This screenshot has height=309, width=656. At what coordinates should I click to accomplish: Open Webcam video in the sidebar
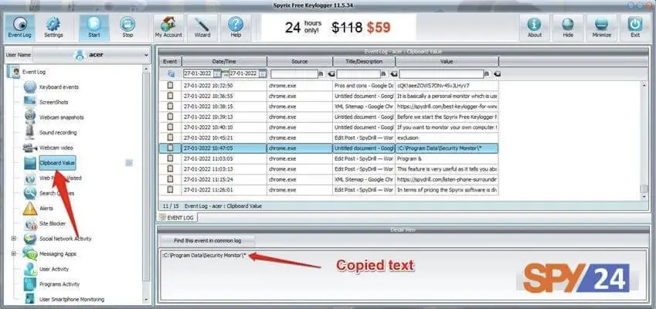[x=56, y=148]
